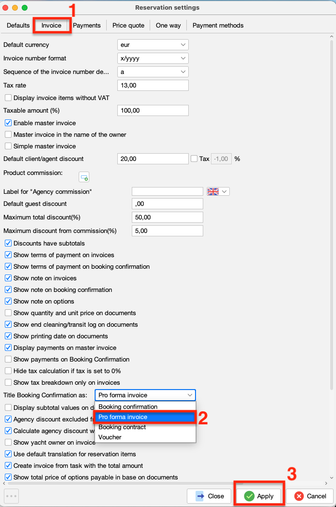Click the vertical scrollbar thumb
This screenshot has width=336, height=507.
click(332, 215)
